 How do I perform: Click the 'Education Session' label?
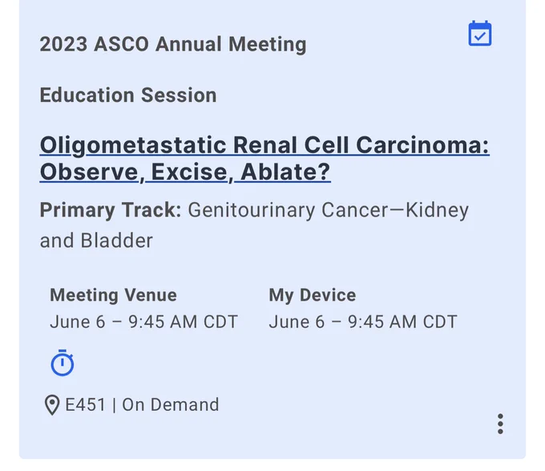pos(128,95)
